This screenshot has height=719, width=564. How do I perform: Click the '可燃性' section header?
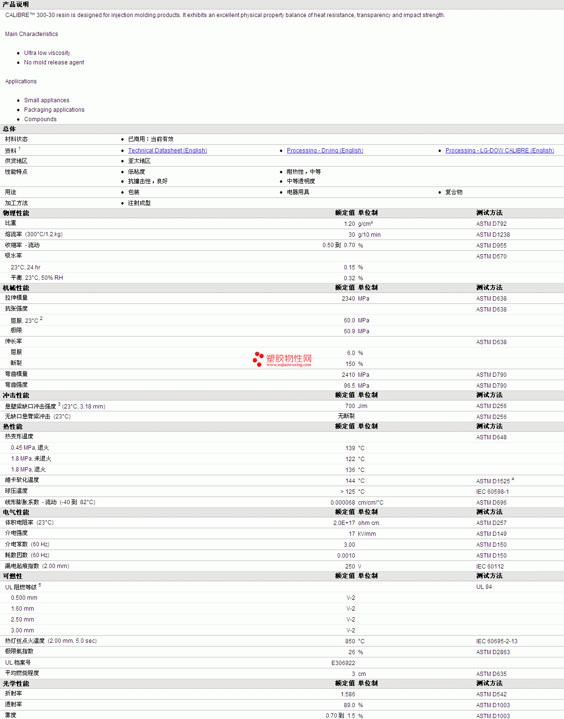(13, 576)
